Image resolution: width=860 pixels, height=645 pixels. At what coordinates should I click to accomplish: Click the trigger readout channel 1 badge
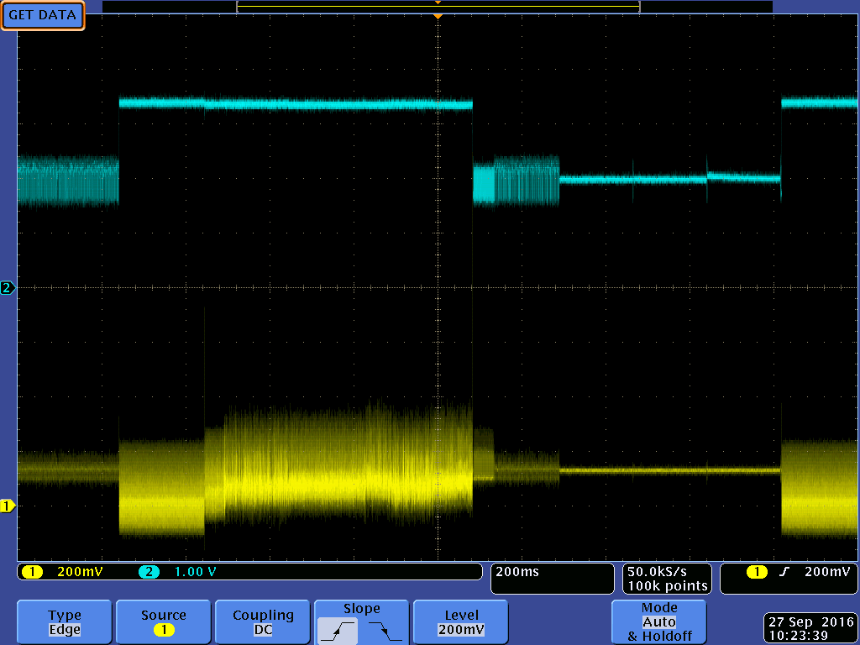pyautogui.click(x=757, y=572)
